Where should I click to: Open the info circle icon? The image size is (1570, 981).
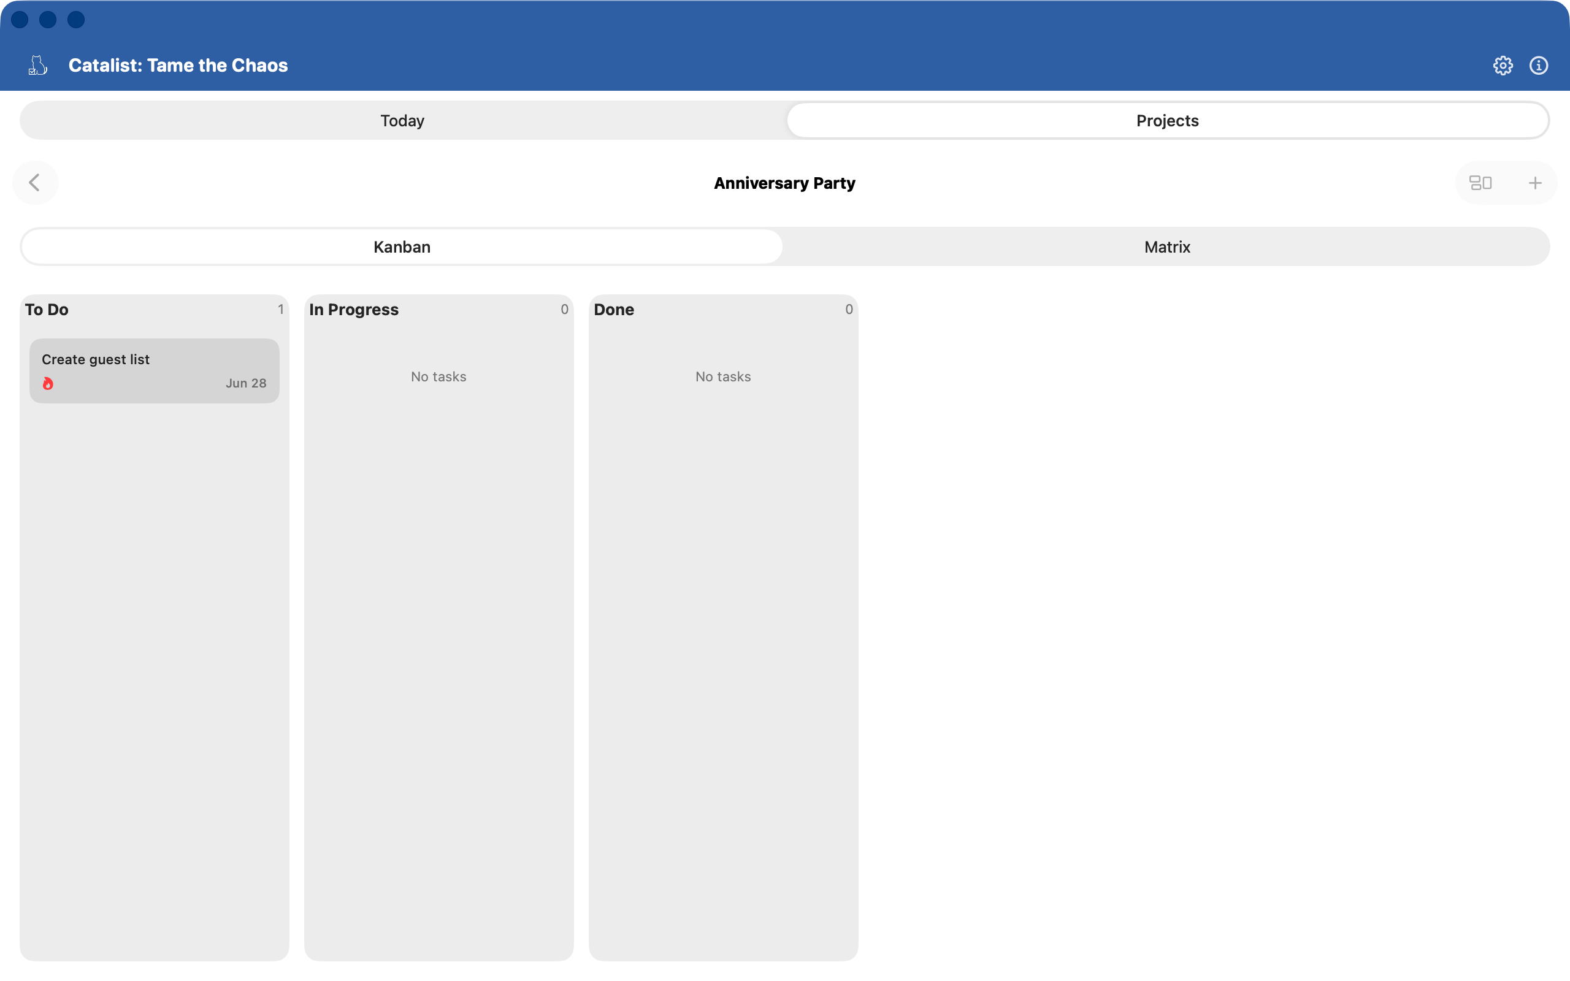[x=1538, y=66]
